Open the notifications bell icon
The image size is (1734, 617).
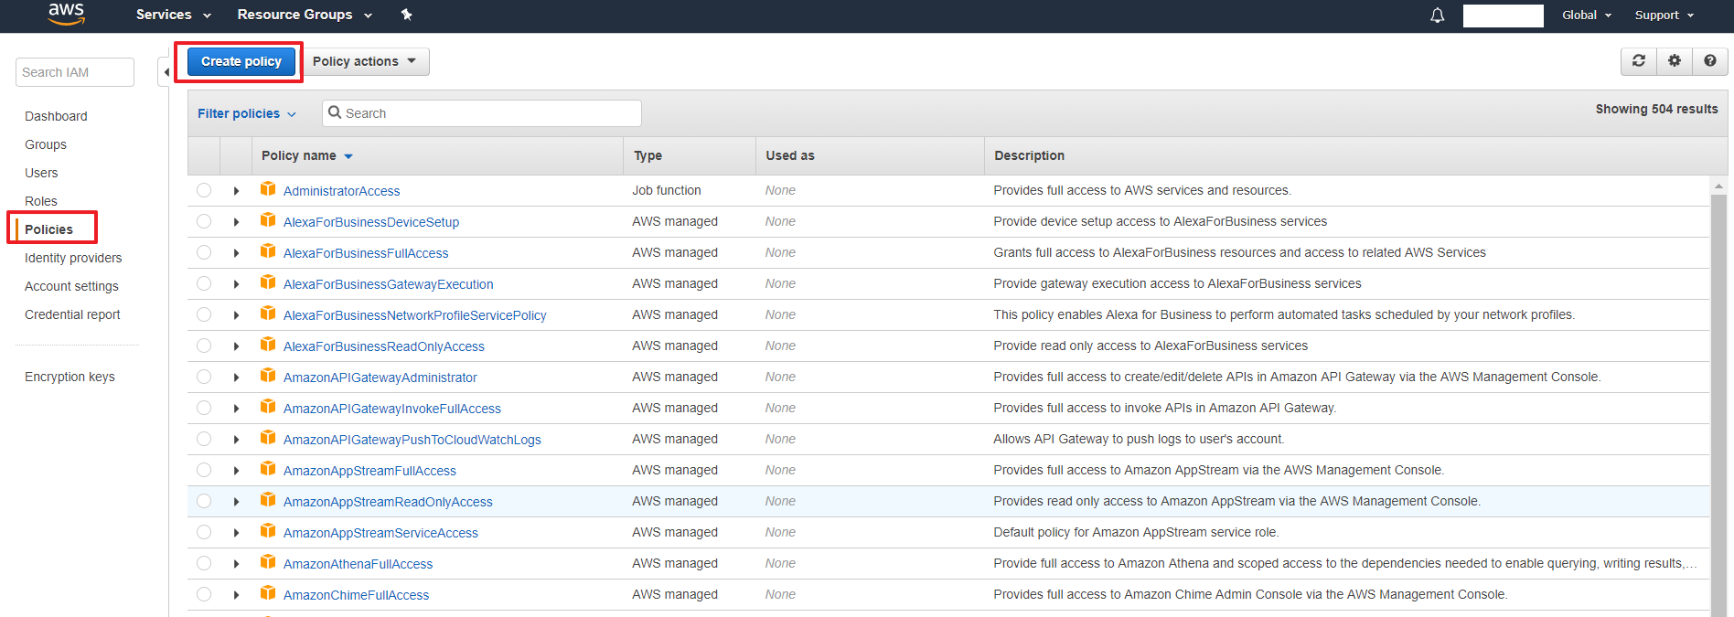point(1437,16)
